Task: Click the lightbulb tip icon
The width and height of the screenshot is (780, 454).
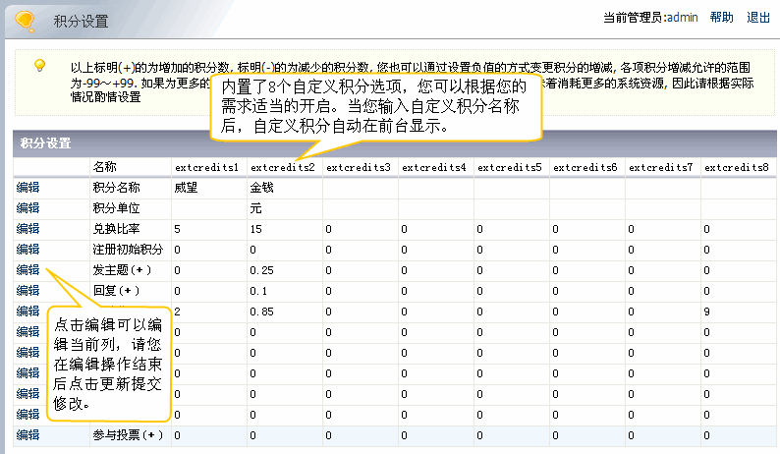Action: (39, 66)
